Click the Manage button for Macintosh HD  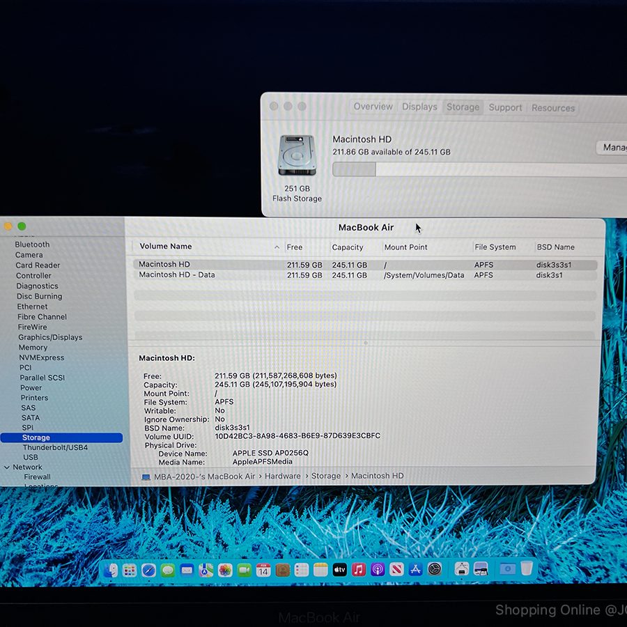(x=612, y=148)
